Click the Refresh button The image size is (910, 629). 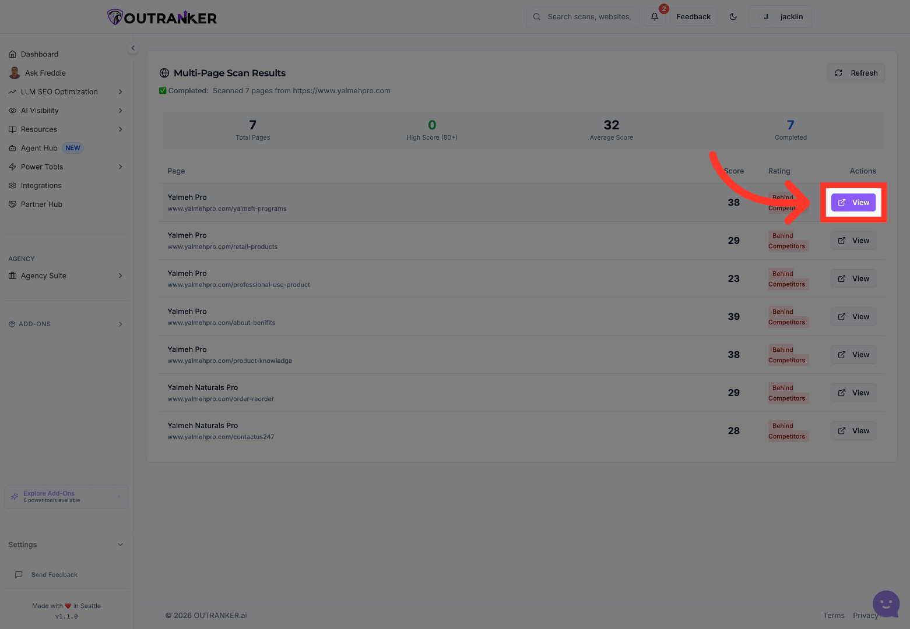coord(856,73)
